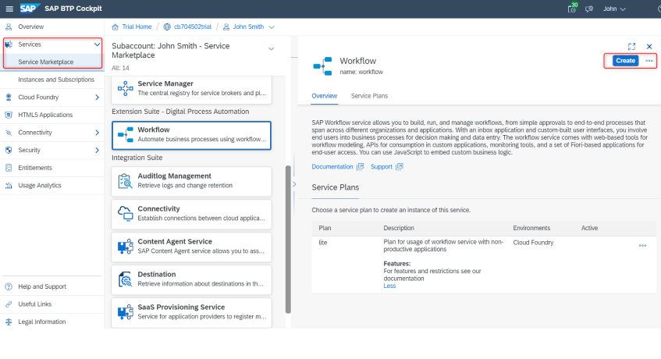The height and width of the screenshot is (359, 661).
Task: Open the John user menu dropdown
Action: click(617, 9)
